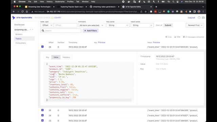This screenshot has width=217, height=122.
Task: Open macOS Spotlight search icon
Action: (173, 2)
